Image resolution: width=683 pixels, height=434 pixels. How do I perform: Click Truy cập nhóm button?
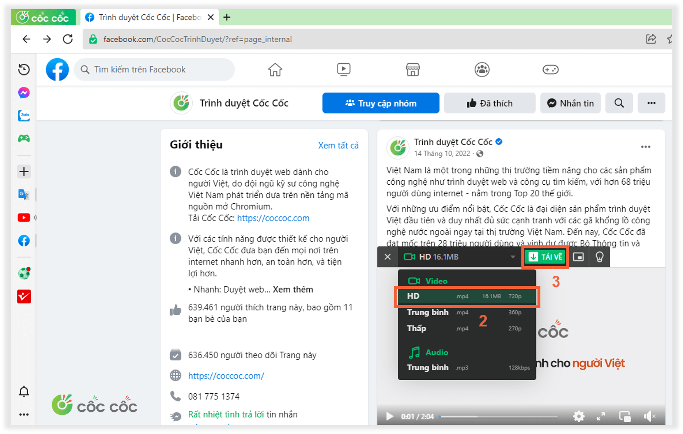point(381,103)
